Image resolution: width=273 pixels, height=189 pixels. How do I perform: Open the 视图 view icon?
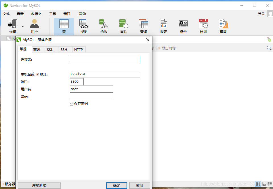pyautogui.click(x=84, y=26)
